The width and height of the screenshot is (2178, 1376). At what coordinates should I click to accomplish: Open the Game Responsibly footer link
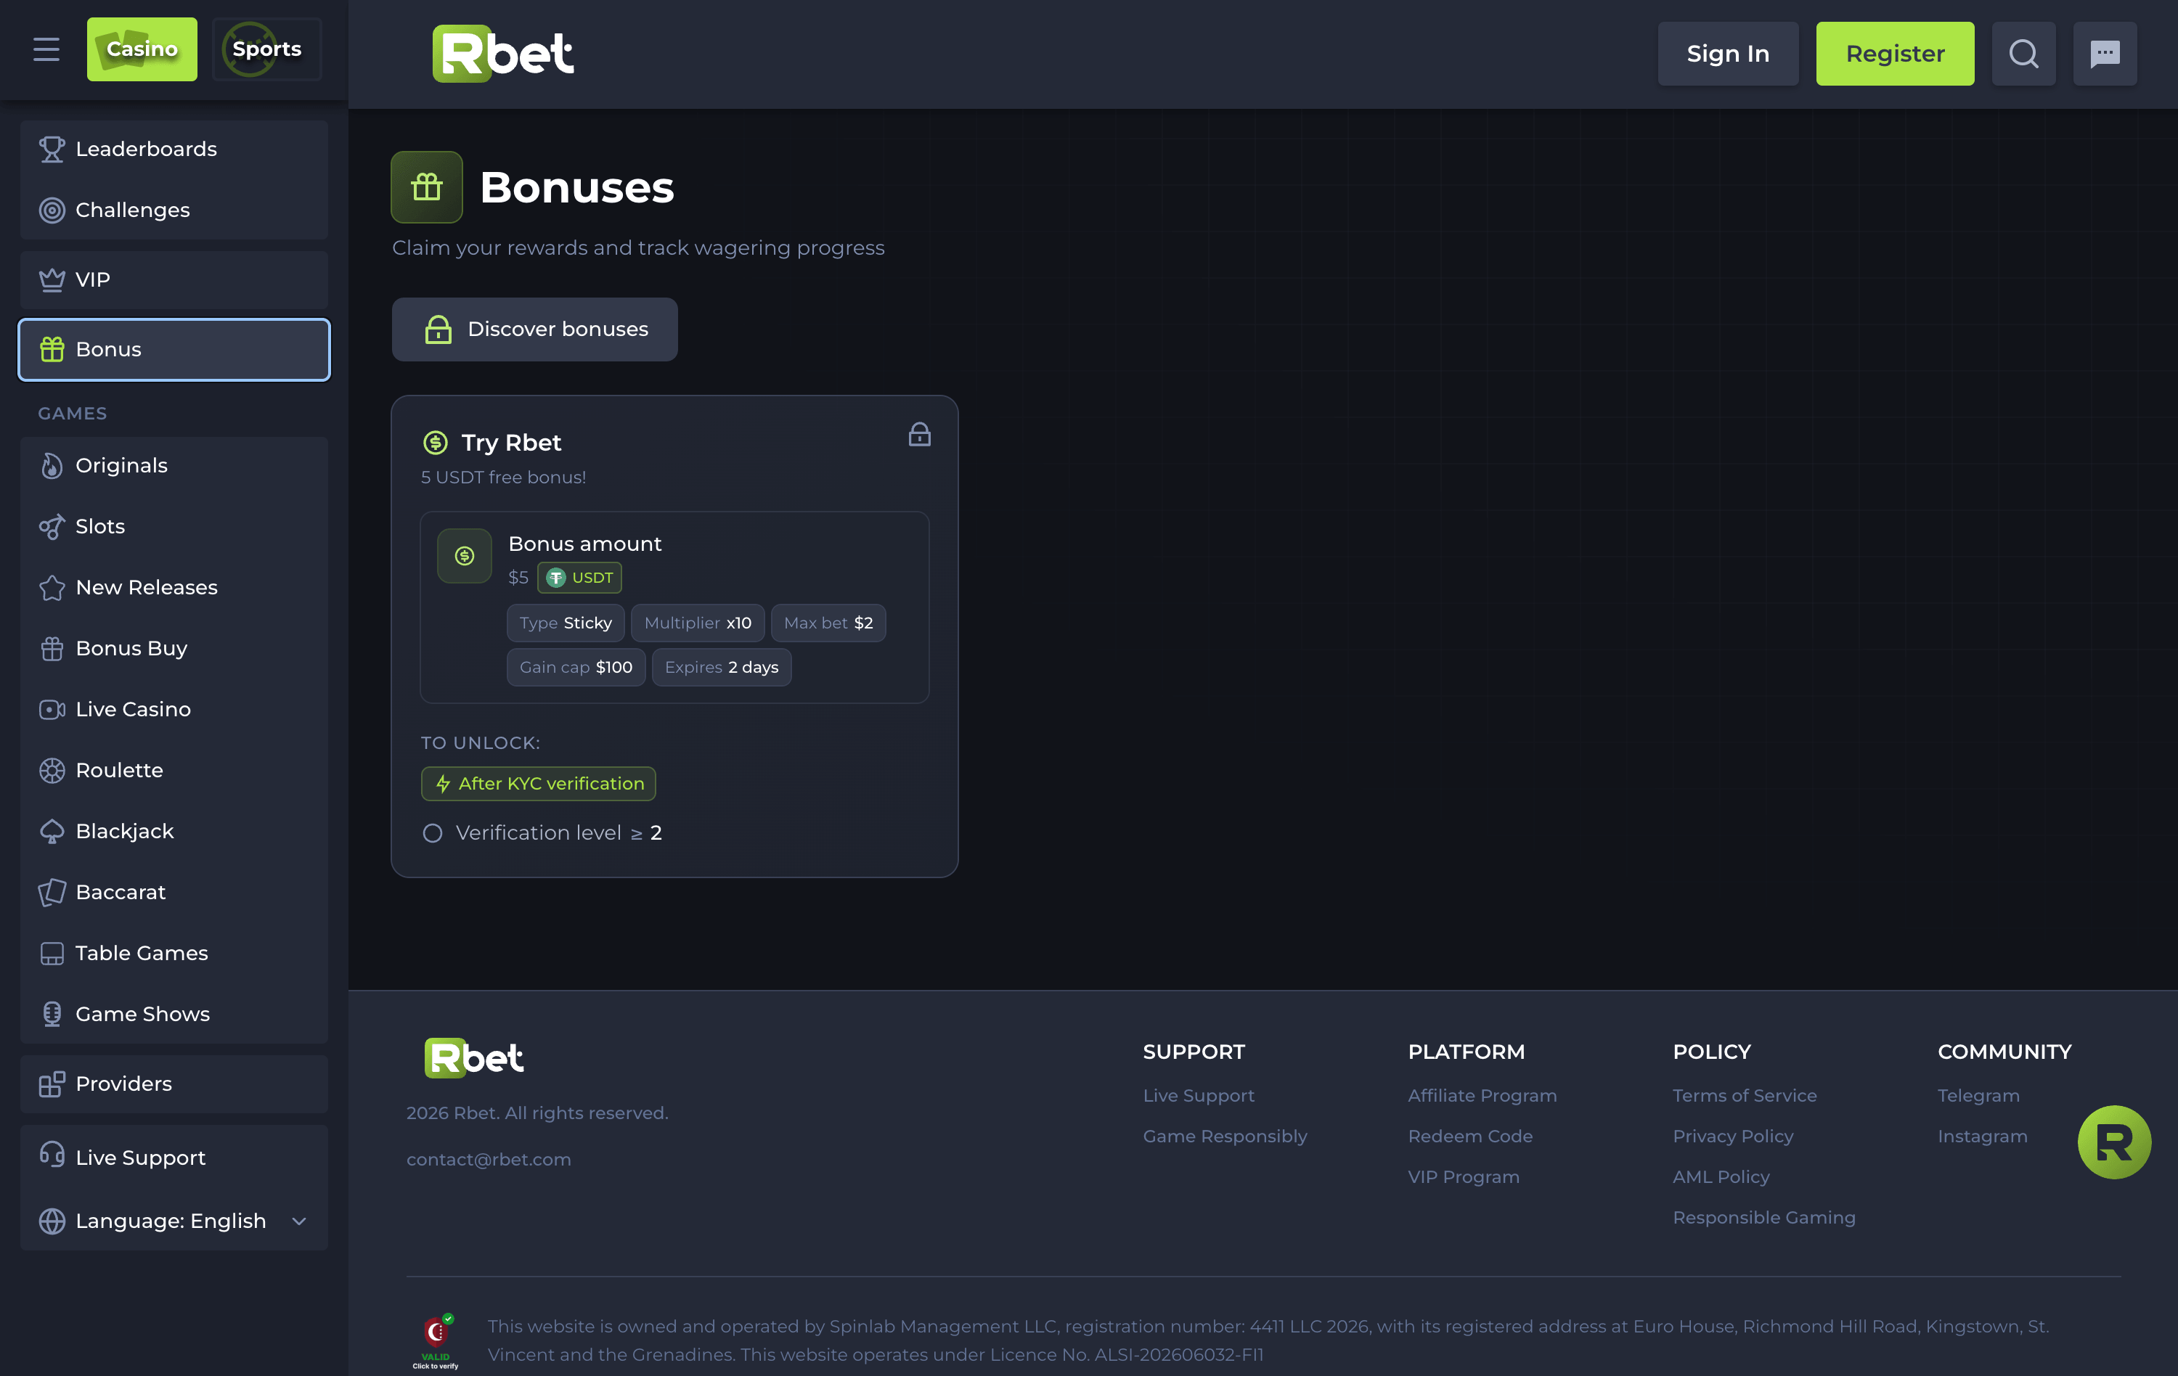1225,1137
